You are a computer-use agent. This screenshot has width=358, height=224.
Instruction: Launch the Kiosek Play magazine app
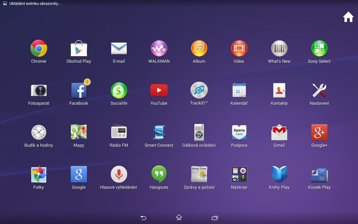319,175
